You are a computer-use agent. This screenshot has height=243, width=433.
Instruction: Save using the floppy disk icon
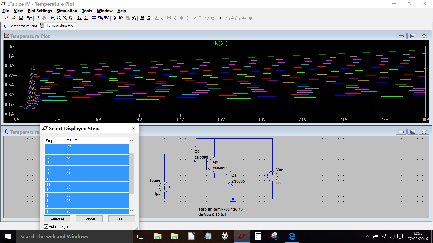point(21,18)
